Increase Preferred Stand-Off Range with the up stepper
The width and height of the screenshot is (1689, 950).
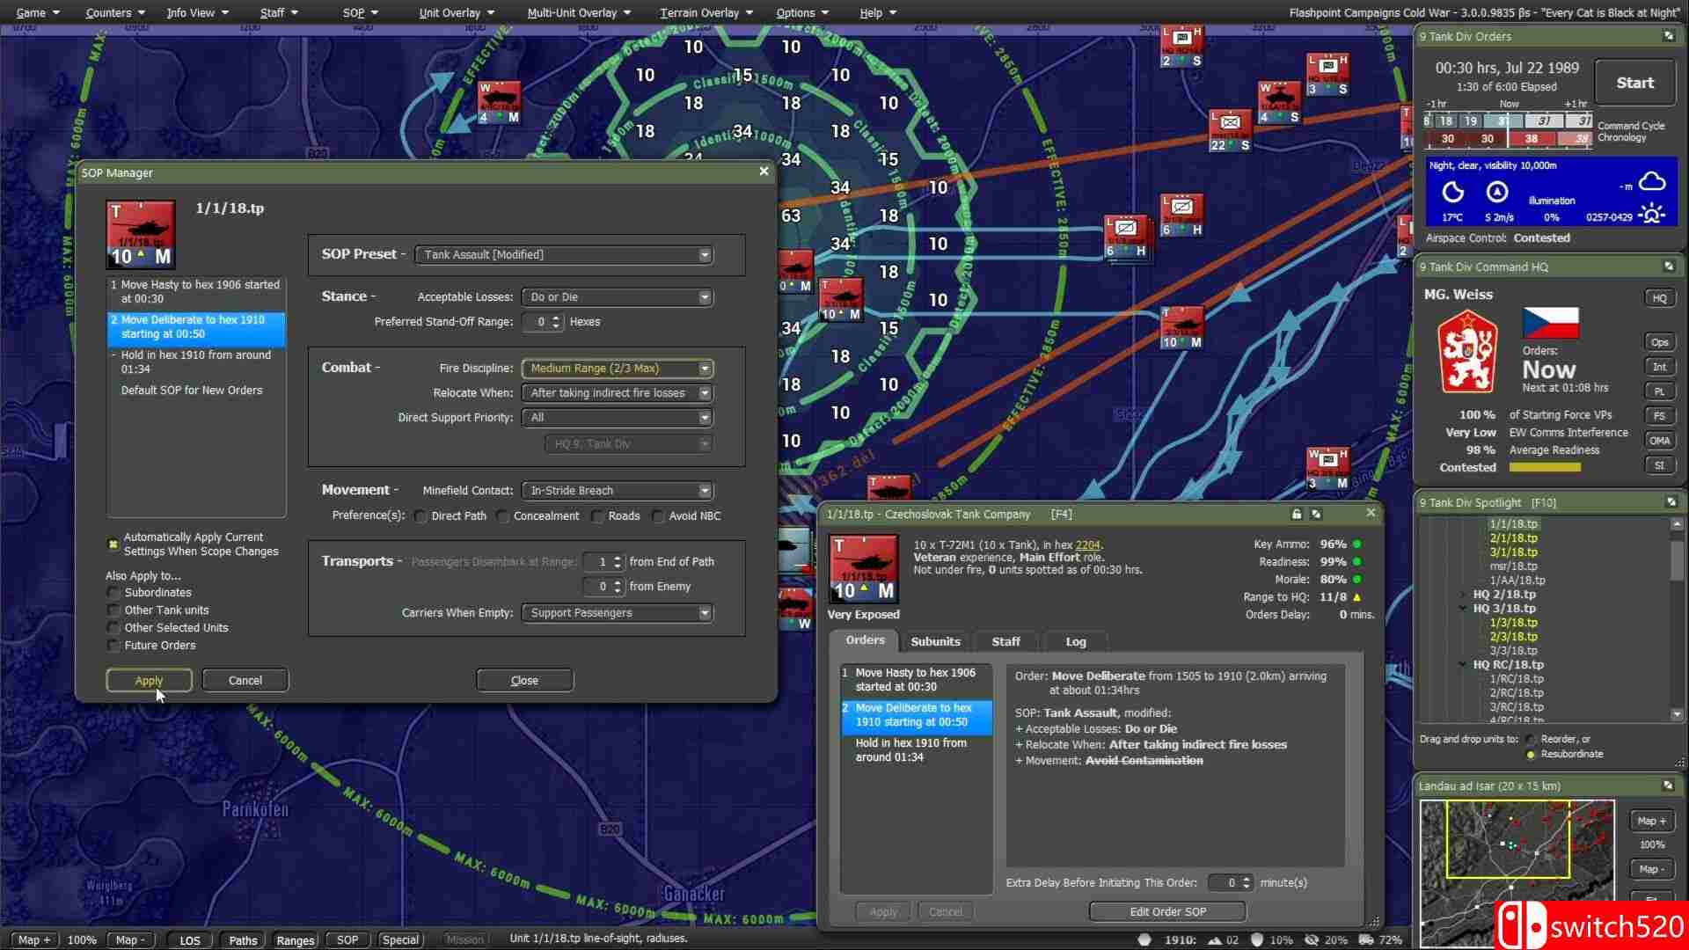point(556,318)
